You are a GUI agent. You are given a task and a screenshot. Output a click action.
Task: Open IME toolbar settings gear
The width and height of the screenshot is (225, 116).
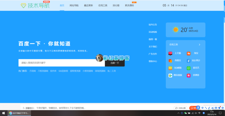222,108
